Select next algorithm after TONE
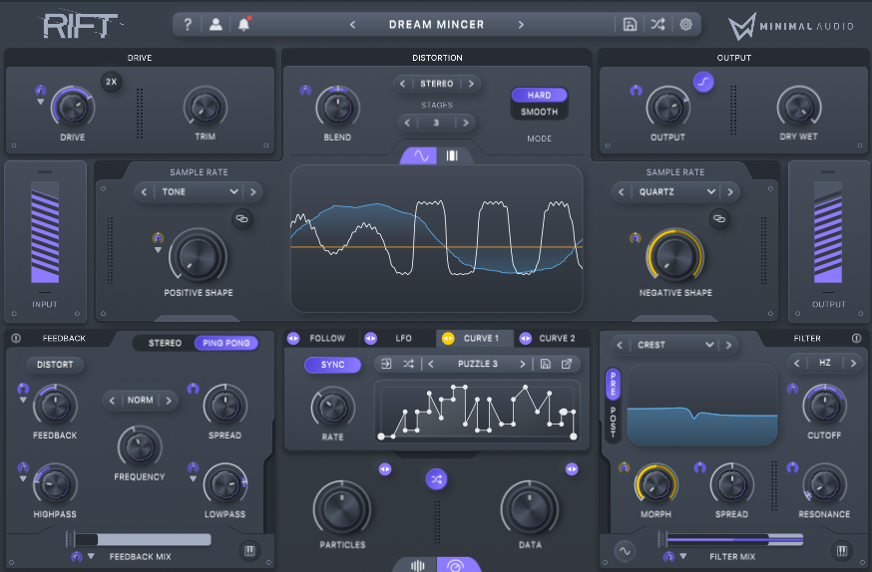 [x=253, y=191]
